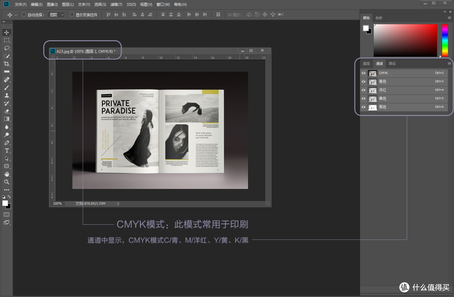The image size is (454, 297).
Task: Grab the Hand tool
Action: pos(6,174)
